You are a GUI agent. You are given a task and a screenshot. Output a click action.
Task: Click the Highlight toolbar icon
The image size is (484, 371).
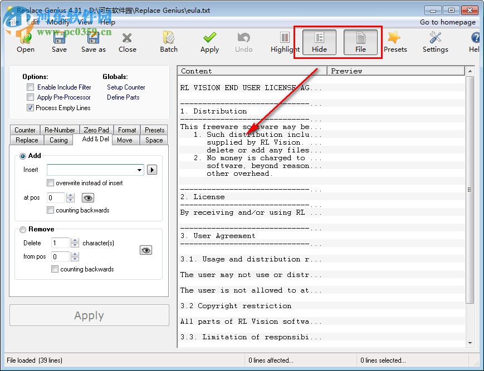(285, 38)
